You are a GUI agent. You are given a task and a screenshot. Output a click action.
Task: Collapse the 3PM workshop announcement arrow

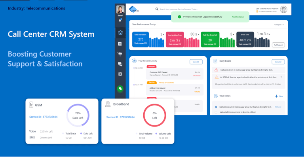pyautogui.click(x=281, y=77)
